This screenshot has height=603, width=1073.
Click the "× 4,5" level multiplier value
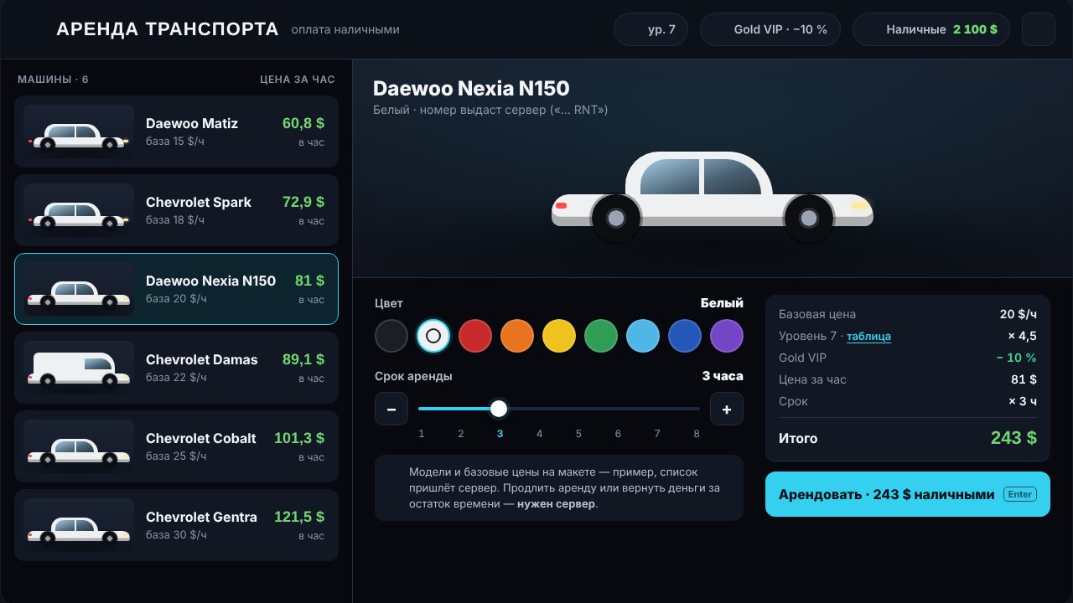[1023, 336]
